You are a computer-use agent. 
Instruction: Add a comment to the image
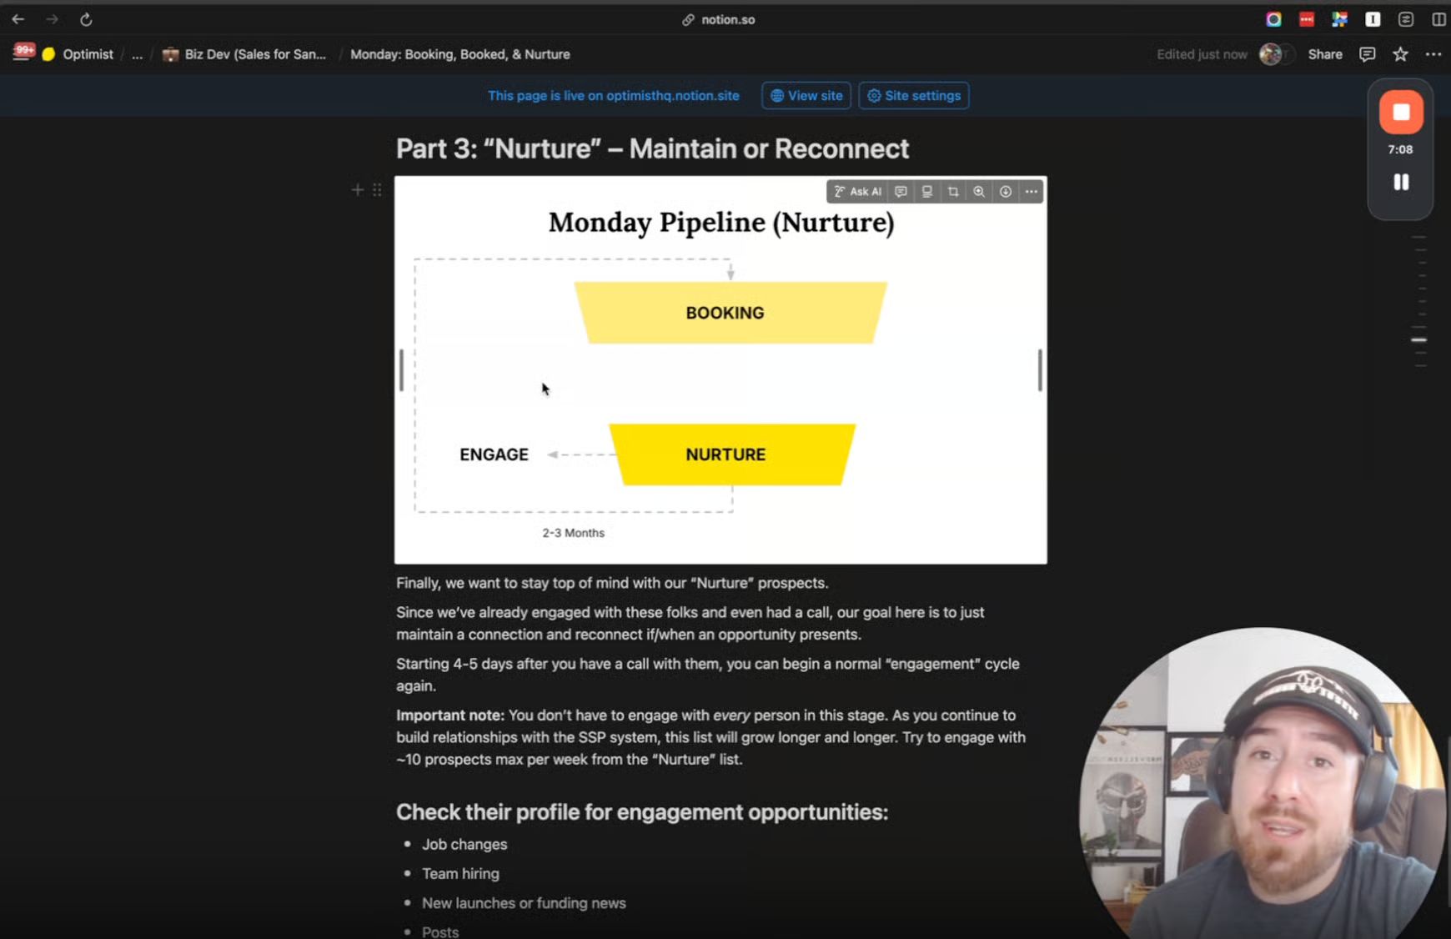click(x=901, y=192)
